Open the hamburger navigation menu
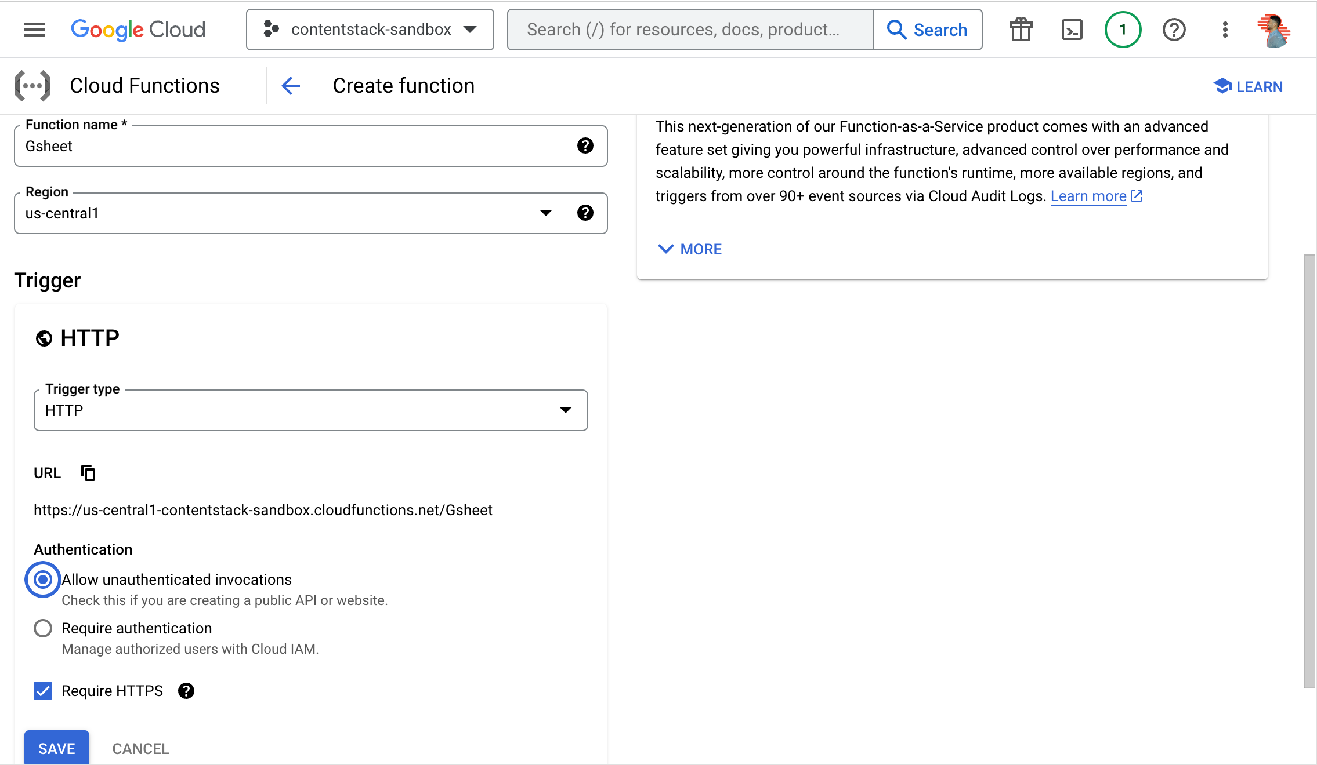This screenshot has width=1317, height=765. pos(35,30)
